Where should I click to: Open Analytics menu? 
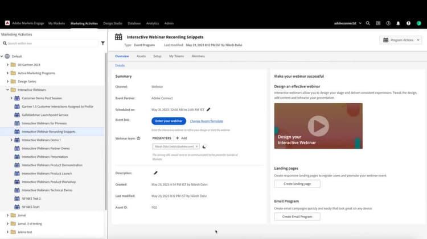pos(153,23)
